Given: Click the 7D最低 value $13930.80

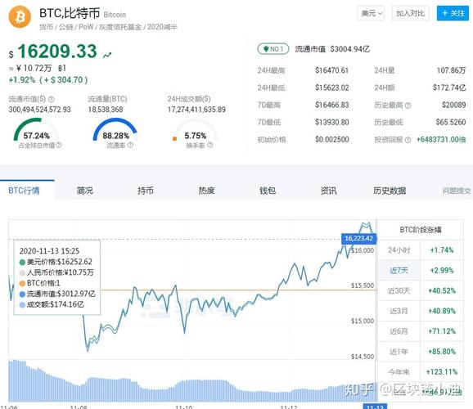Looking at the screenshot, I should [x=331, y=122].
